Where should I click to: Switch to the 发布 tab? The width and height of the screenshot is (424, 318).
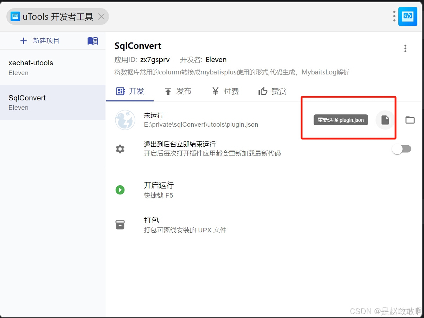[178, 91]
